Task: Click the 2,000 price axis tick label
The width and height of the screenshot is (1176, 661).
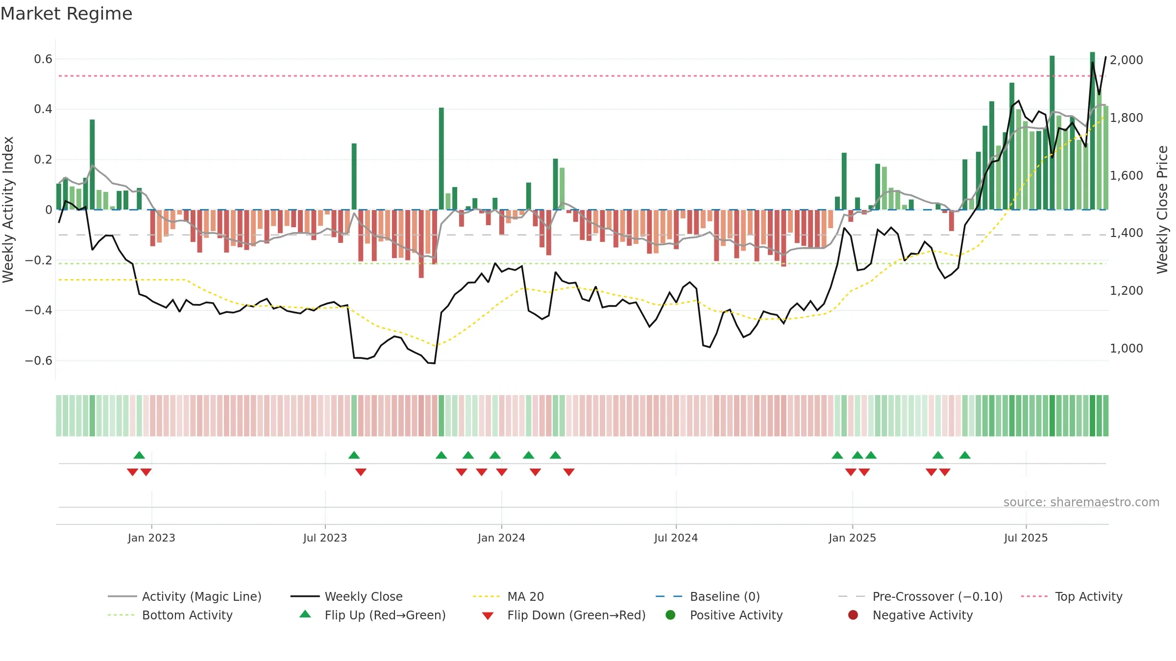Action: [x=1126, y=60]
